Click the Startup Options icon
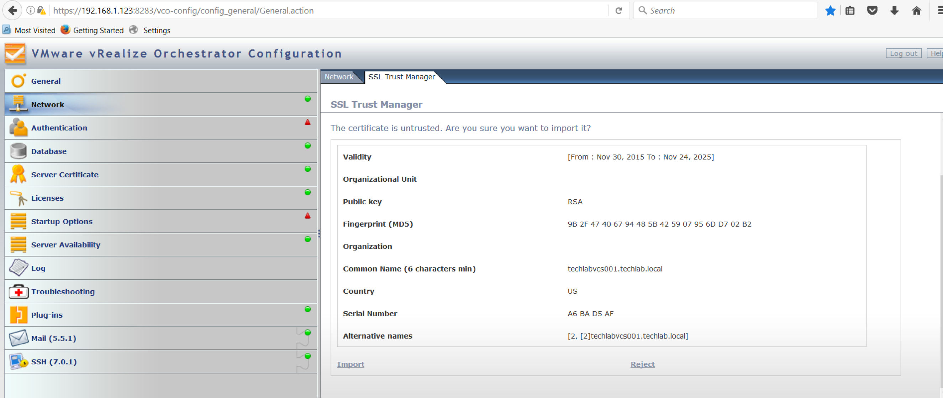Image resolution: width=943 pixels, height=398 pixels. 18,221
